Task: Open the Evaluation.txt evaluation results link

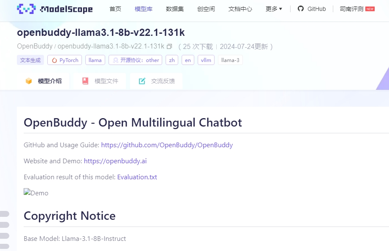Action: [137, 177]
